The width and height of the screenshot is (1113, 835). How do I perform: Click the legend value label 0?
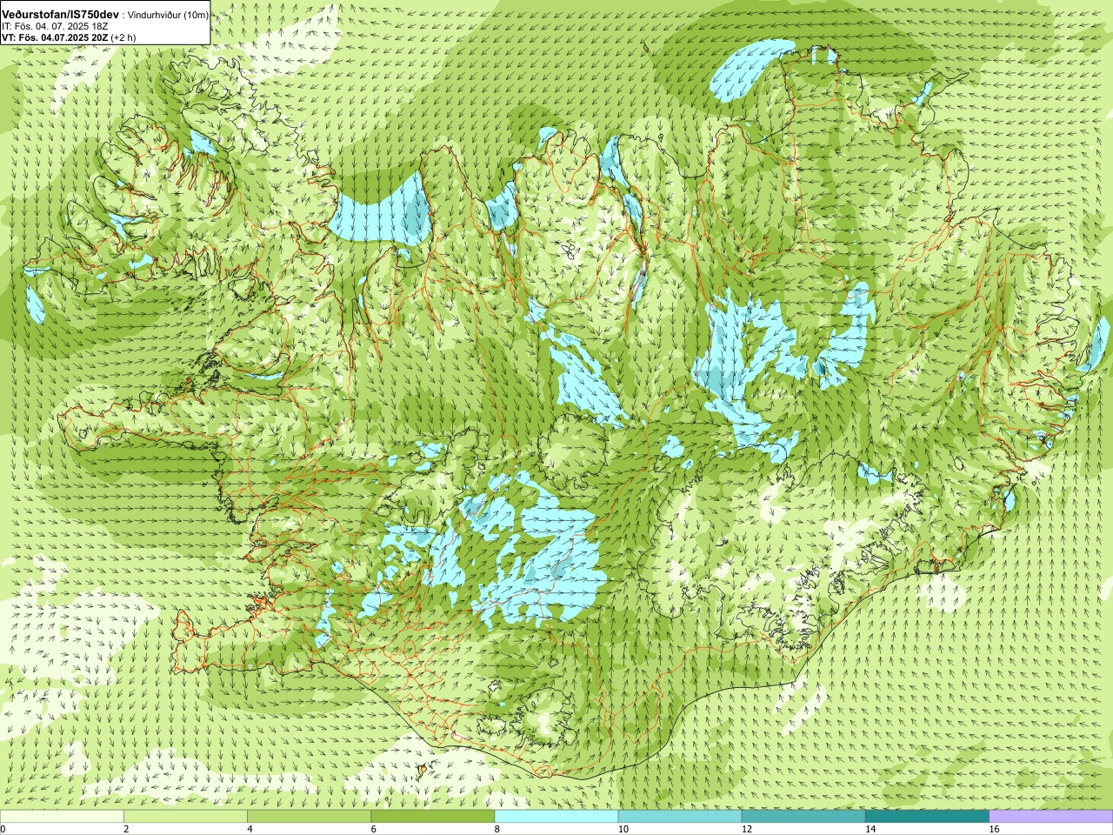click(3, 830)
